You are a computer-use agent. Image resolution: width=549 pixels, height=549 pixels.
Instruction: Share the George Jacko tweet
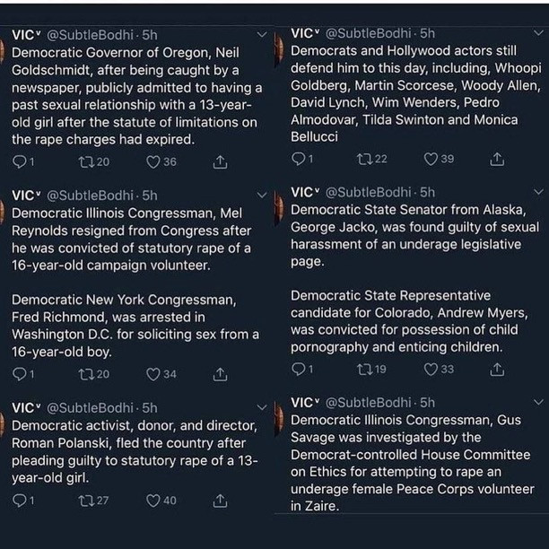coord(498,369)
